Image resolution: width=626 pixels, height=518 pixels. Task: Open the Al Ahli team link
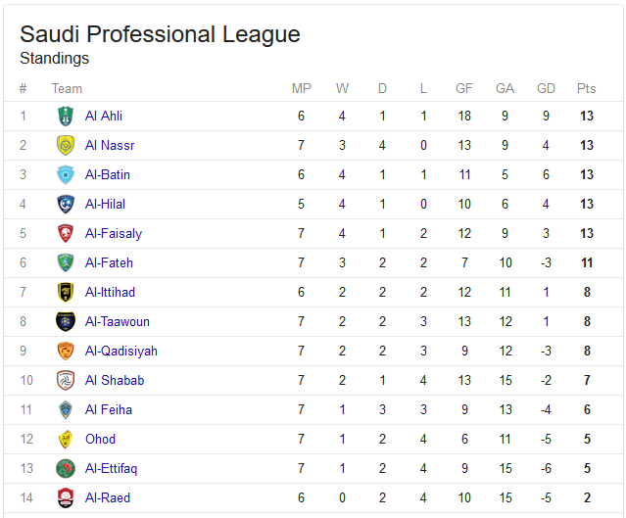(x=104, y=117)
